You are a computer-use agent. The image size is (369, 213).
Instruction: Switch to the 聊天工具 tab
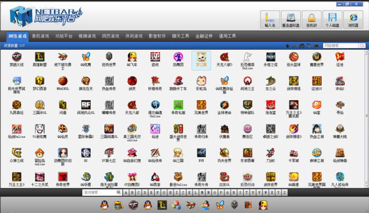[x=180, y=36]
